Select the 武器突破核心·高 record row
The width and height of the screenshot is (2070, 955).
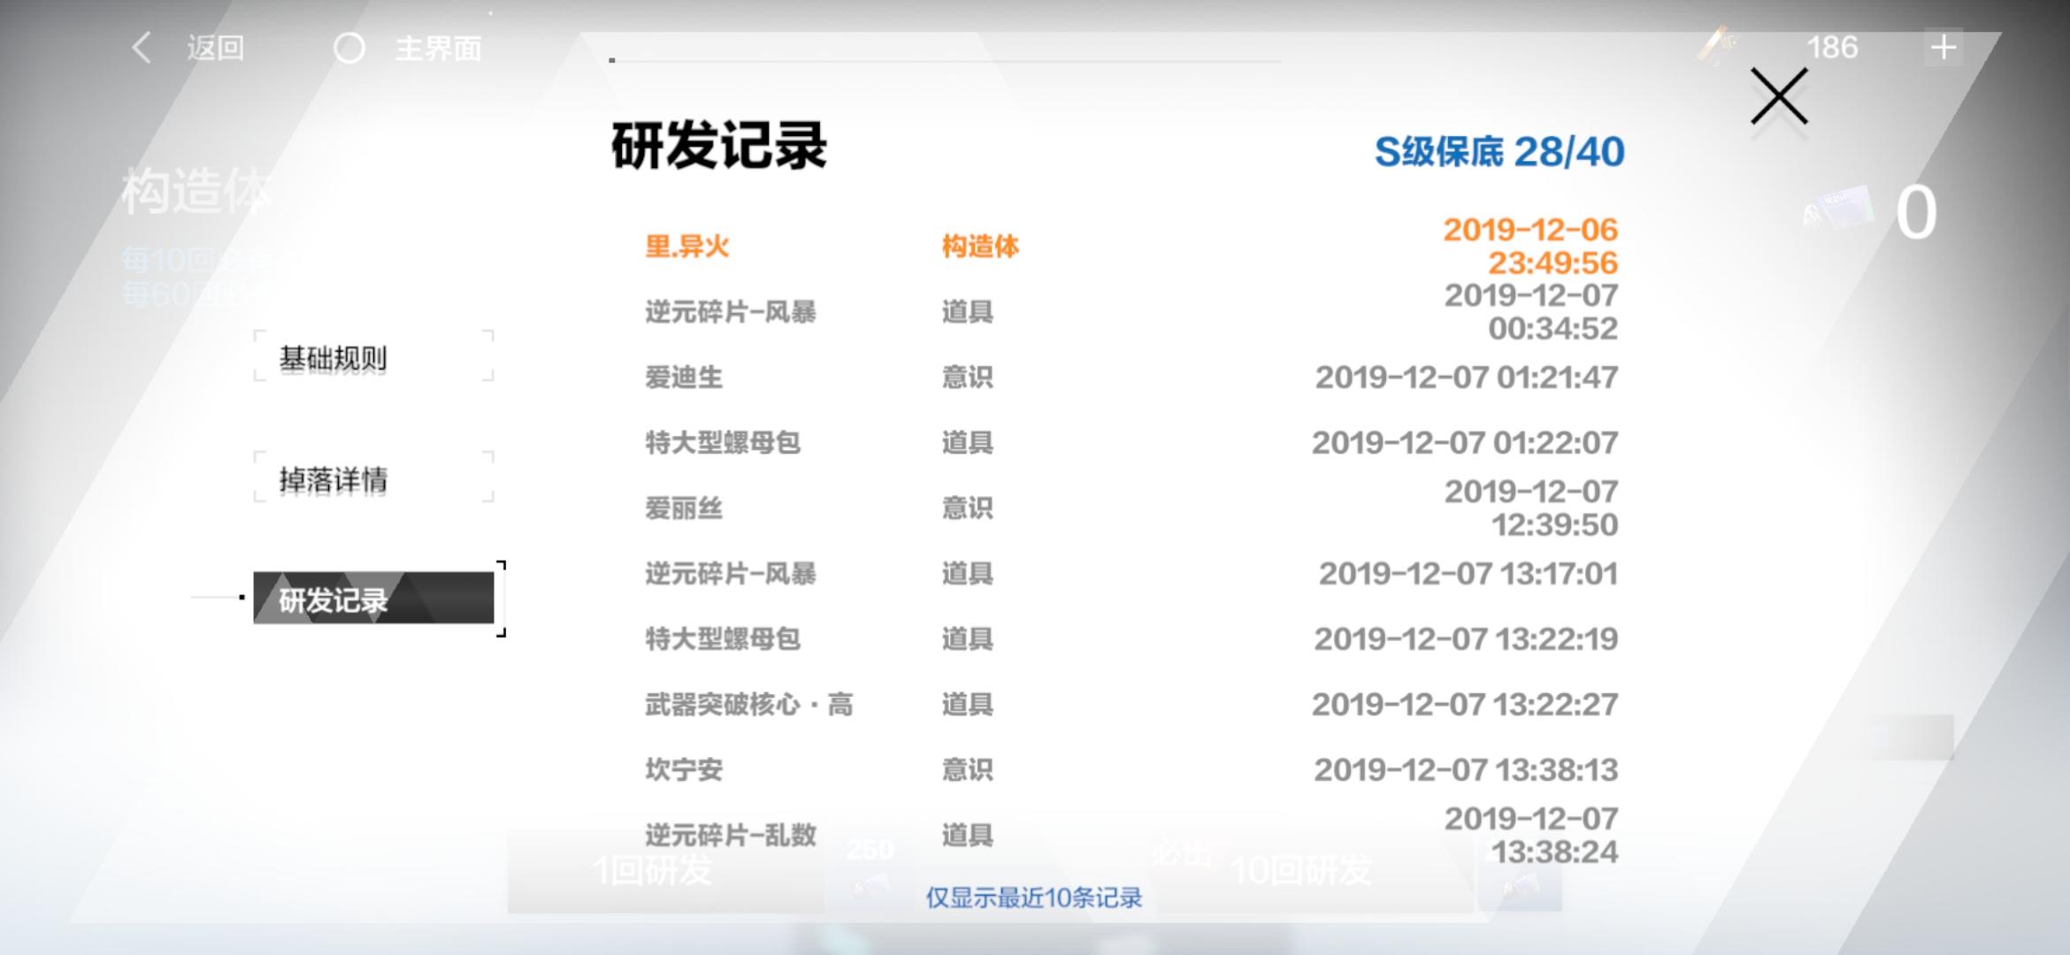(x=1131, y=704)
